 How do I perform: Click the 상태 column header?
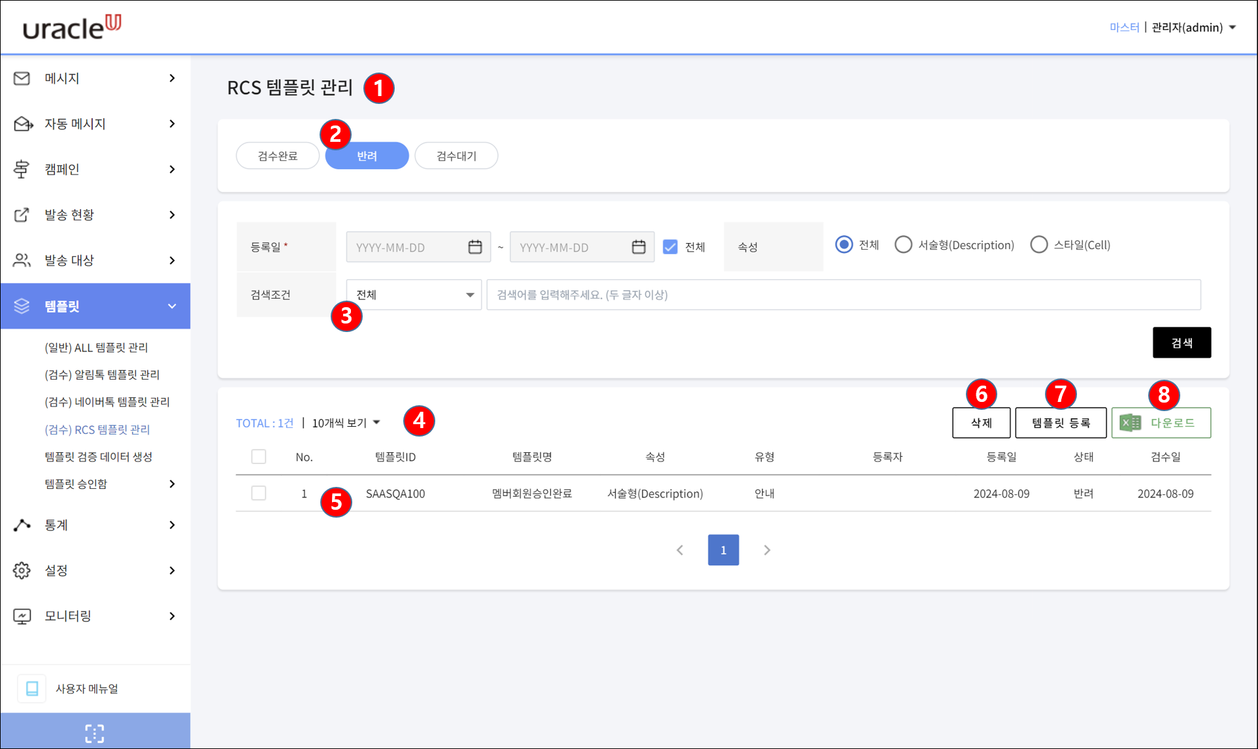(x=1084, y=457)
